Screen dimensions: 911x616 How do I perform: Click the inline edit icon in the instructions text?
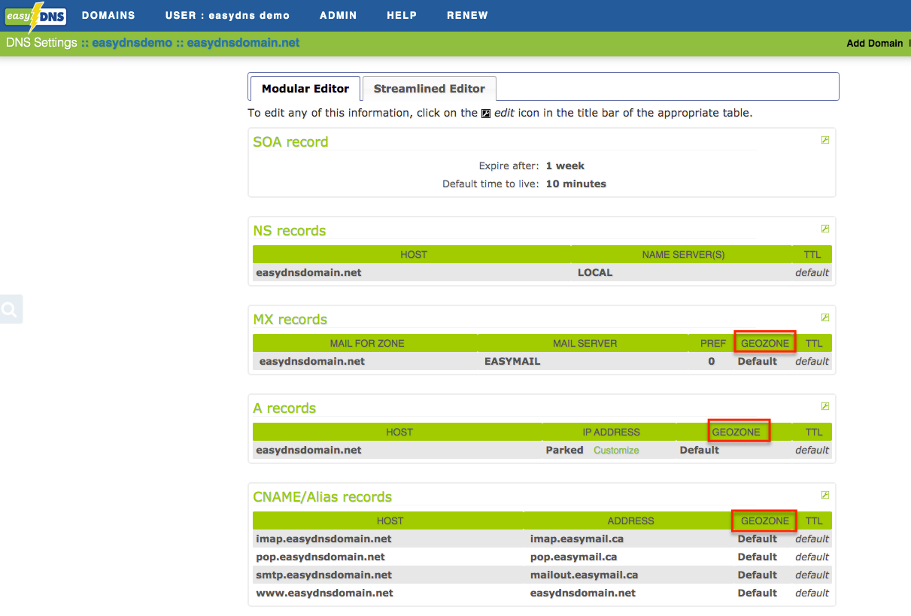(x=487, y=113)
